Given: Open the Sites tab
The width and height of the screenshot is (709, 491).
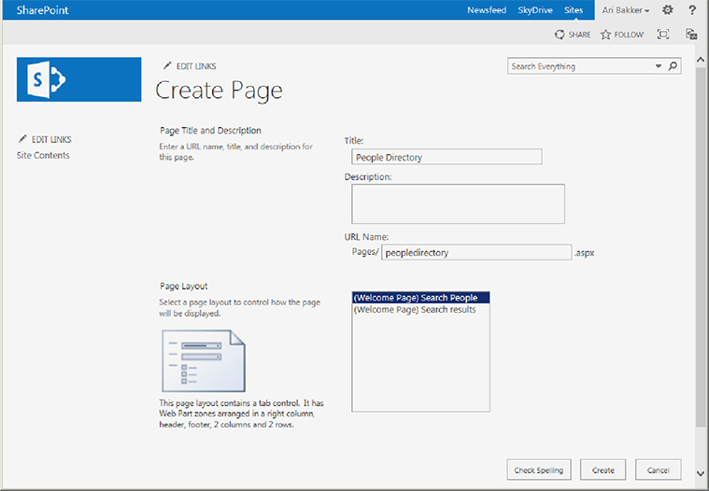Looking at the screenshot, I should coord(574,10).
